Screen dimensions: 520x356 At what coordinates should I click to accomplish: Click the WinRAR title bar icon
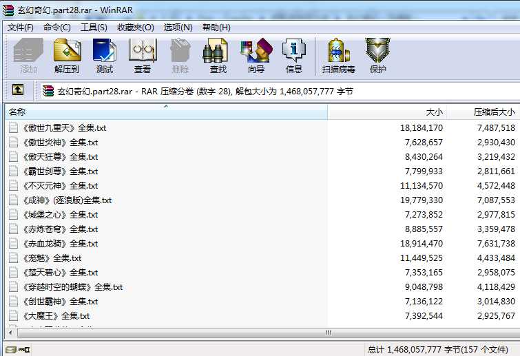8,10
